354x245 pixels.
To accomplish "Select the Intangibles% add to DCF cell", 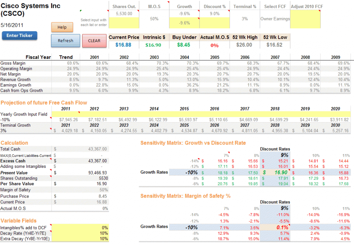I will 80,228.
